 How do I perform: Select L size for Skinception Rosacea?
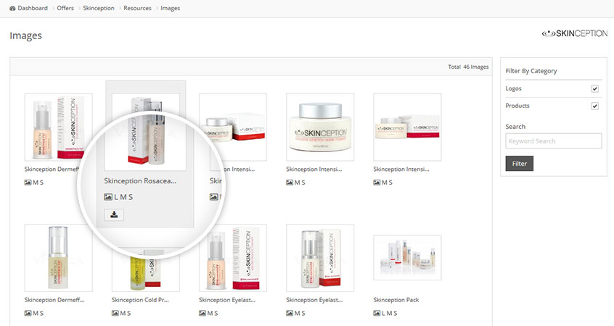(x=116, y=197)
